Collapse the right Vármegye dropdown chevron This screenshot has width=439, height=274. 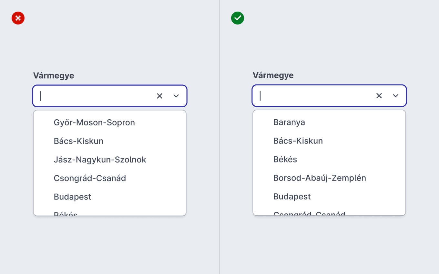[x=395, y=95]
